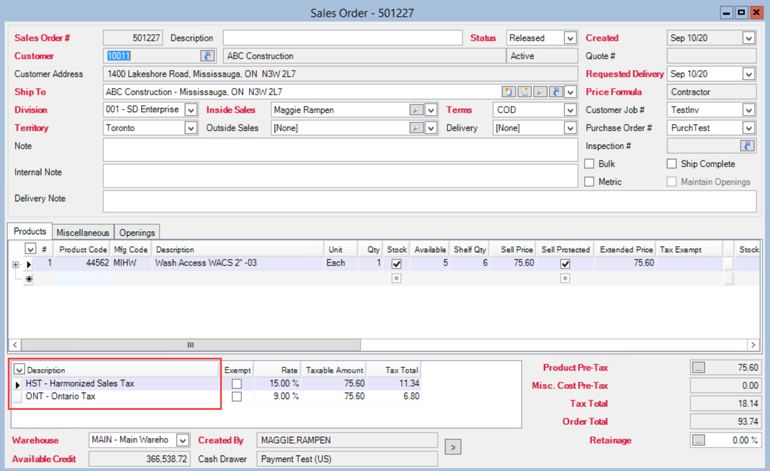
Task: Click the copy Ship To address icon
Action: pos(524,92)
